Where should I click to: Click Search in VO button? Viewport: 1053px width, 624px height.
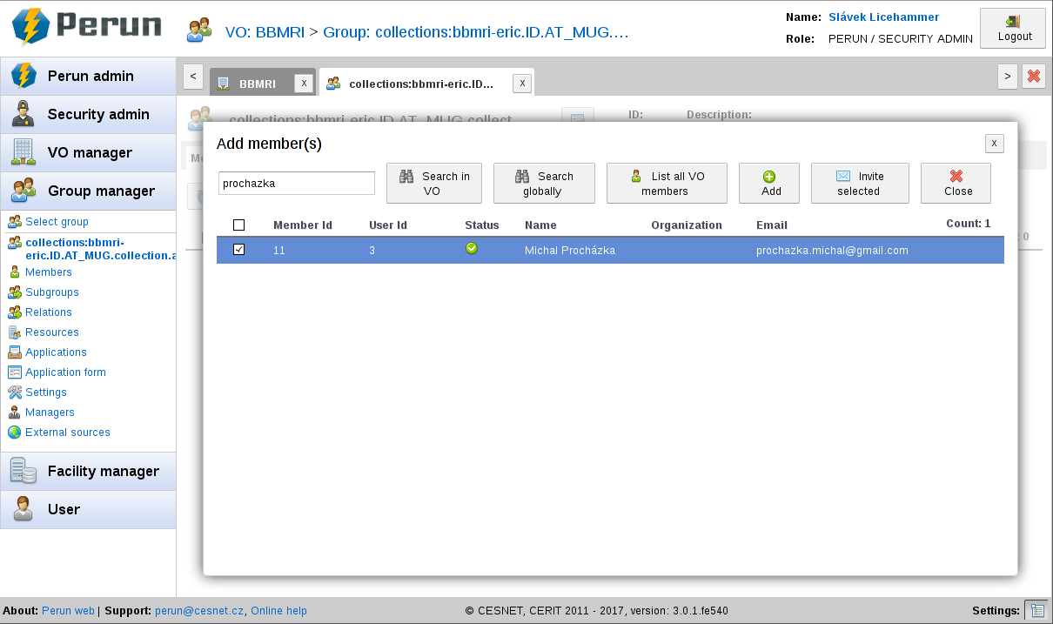434,184
